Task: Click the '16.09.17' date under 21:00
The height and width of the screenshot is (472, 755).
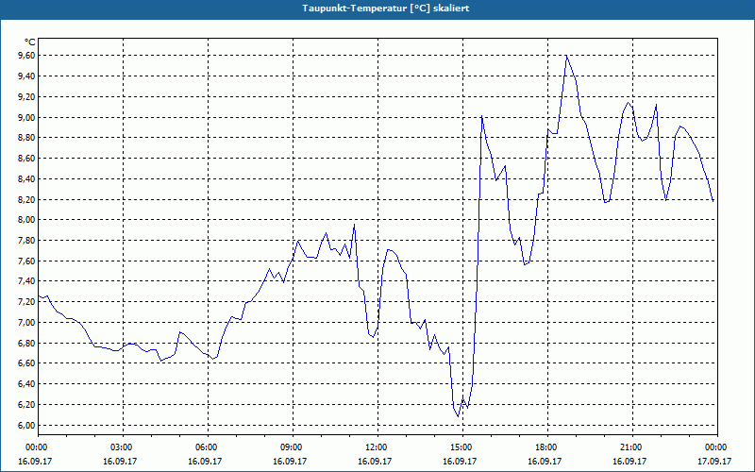Action: coord(629,461)
